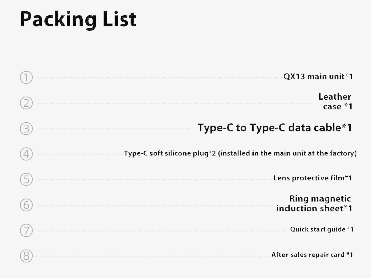Click the circled number 3 icon
This screenshot has width=371, height=278.
(x=26, y=129)
